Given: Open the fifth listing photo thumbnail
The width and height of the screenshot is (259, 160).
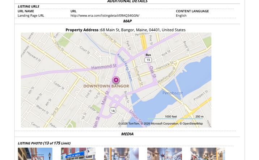Looking at the screenshot, I should point(208,154).
